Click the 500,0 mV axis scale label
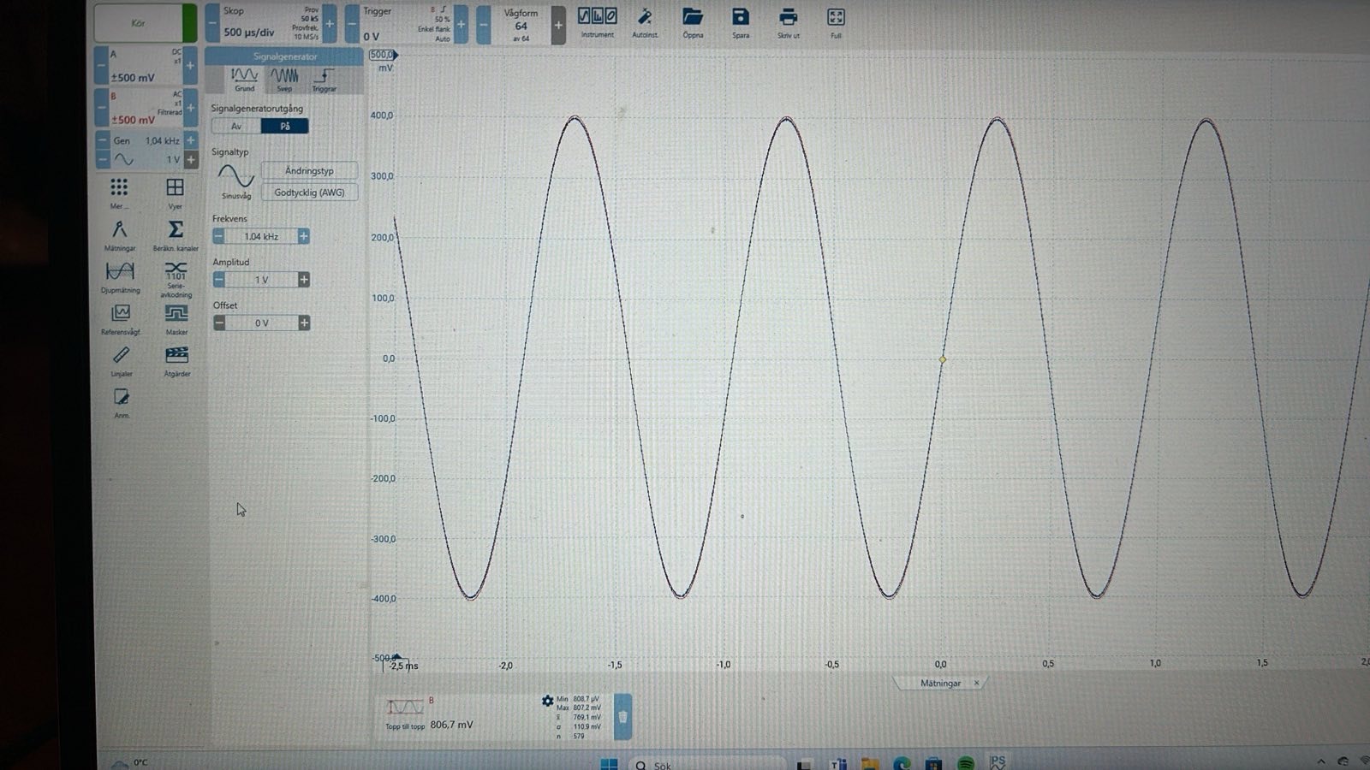1370x770 pixels. [382, 55]
